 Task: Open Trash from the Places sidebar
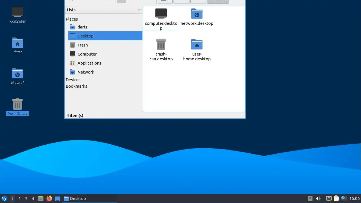pyautogui.click(x=105, y=45)
